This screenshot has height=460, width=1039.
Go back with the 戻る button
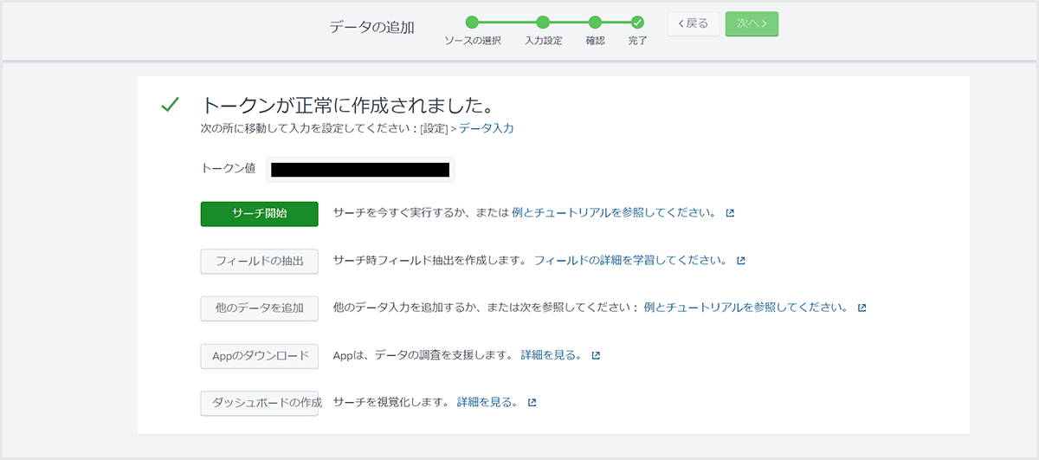pyautogui.click(x=693, y=23)
